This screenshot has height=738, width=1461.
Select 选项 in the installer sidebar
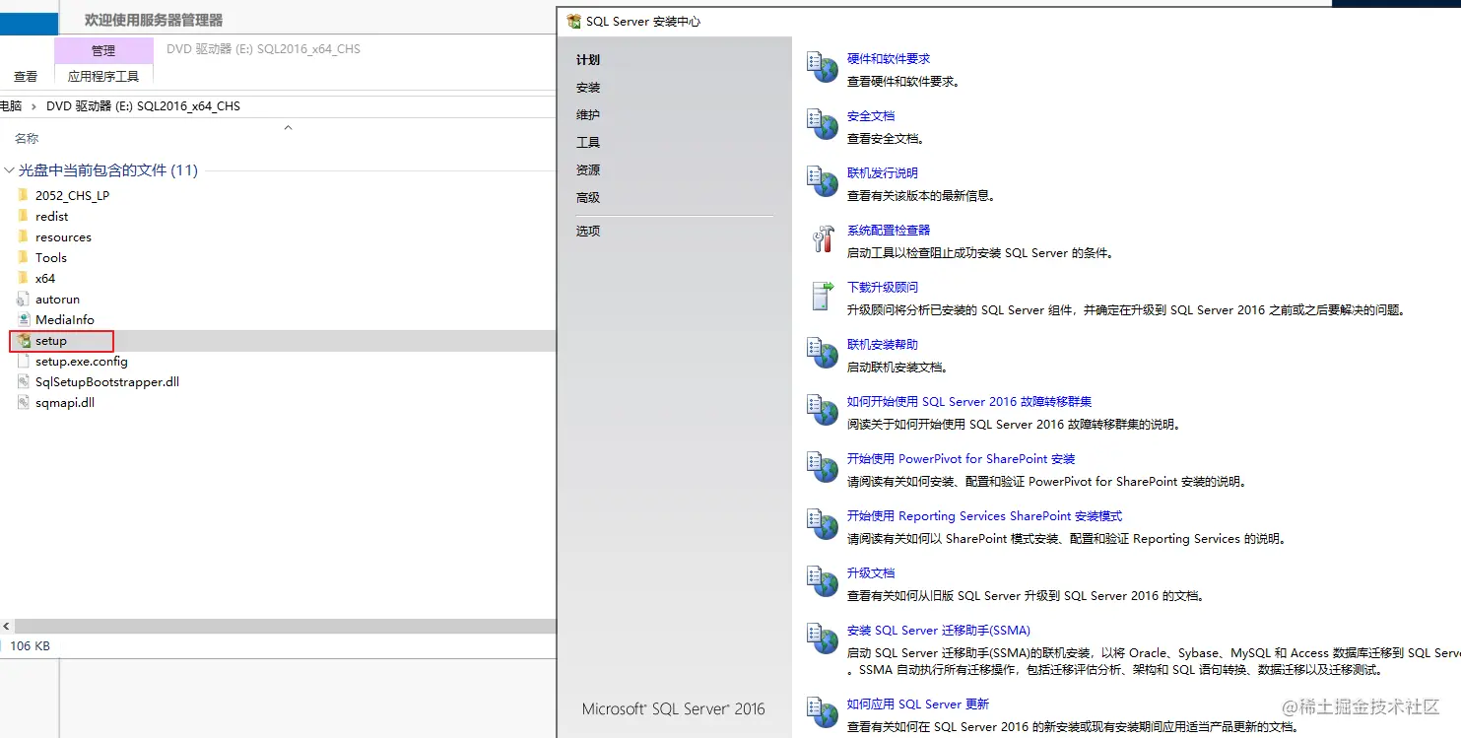point(588,232)
